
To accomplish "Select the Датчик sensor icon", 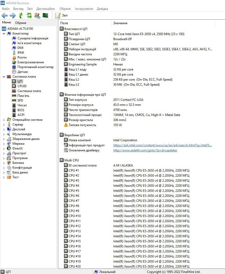I will tap(14, 72).
